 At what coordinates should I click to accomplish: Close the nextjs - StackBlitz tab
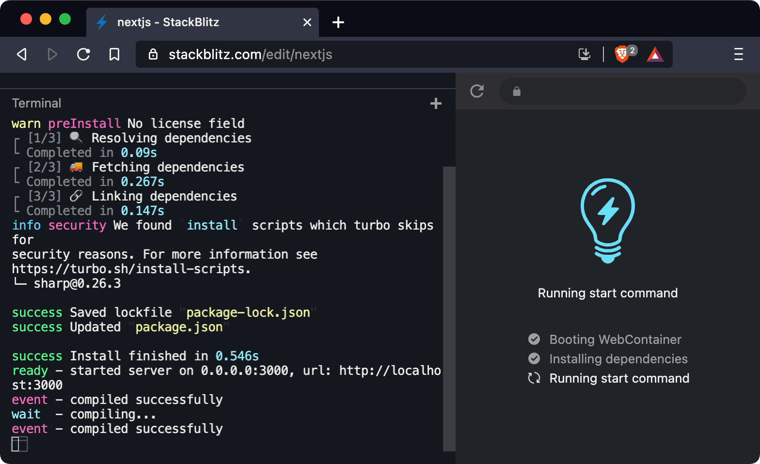(307, 22)
